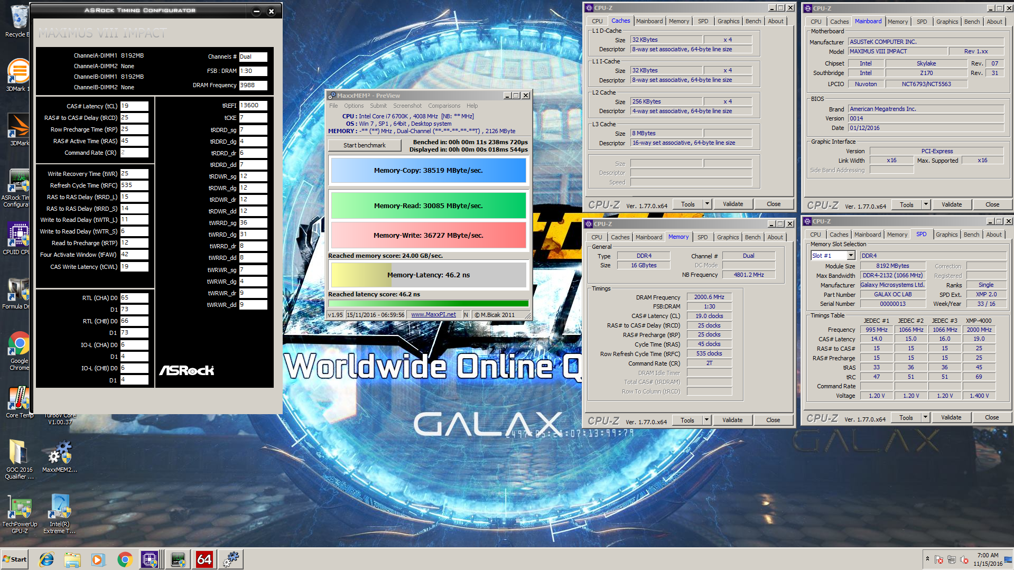The width and height of the screenshot is (1014, 570).
Task: Launch Windows Media Player from taskbar
Action: click(x=98, y=559)
